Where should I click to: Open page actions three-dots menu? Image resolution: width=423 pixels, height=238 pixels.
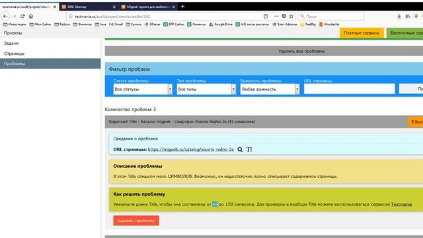pos(276,16)
